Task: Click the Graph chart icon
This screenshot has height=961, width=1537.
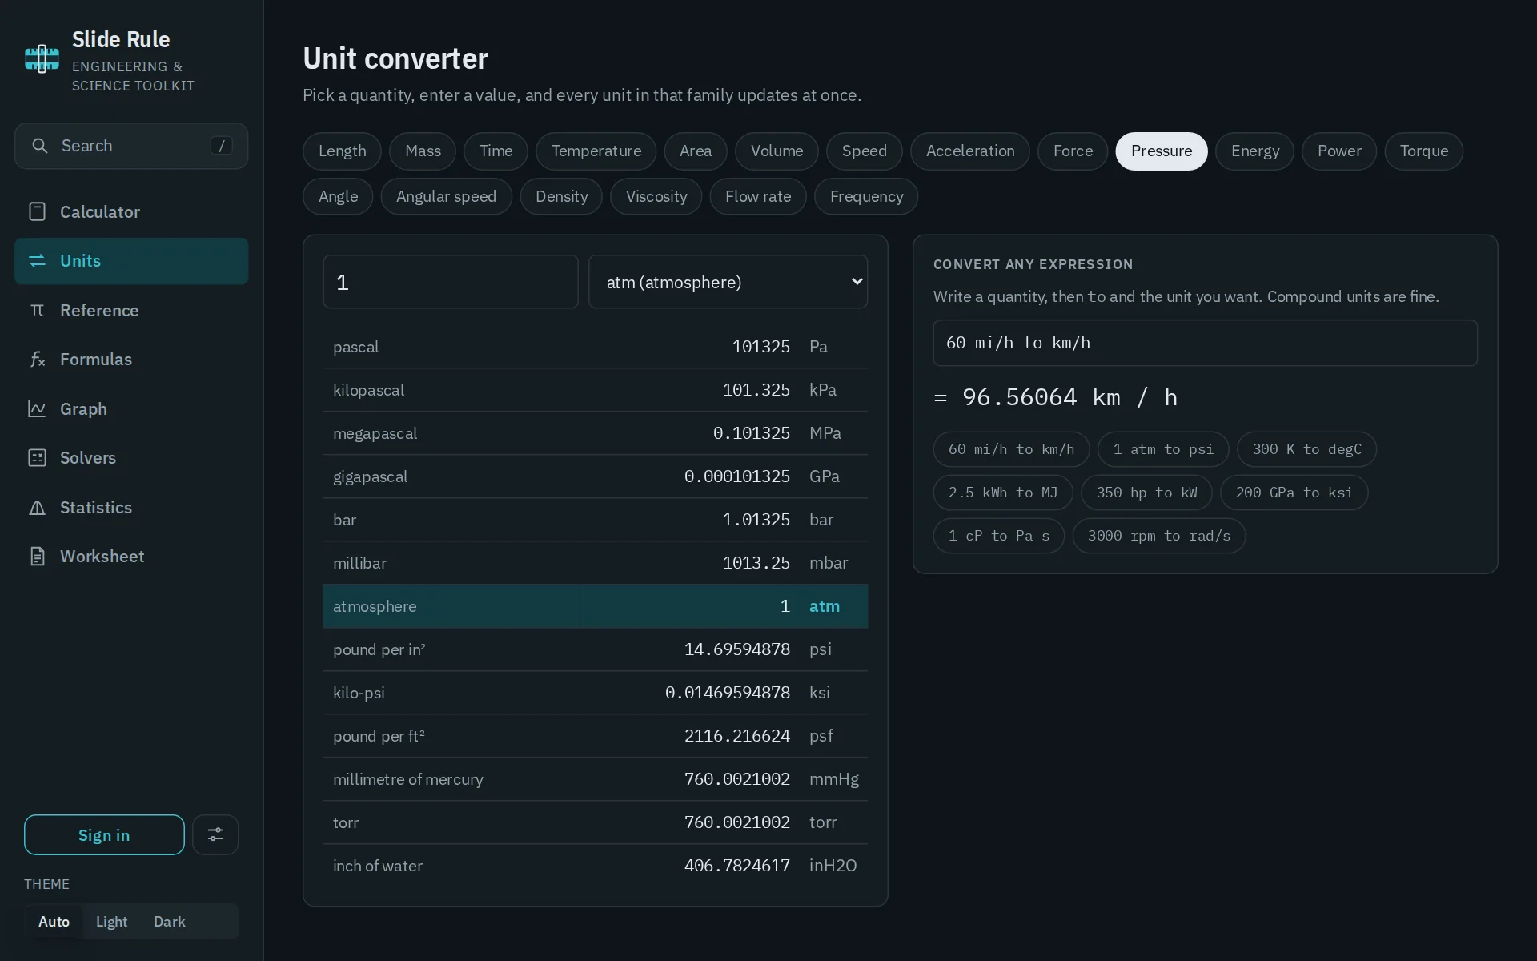Action: click(x=37, y=408)
